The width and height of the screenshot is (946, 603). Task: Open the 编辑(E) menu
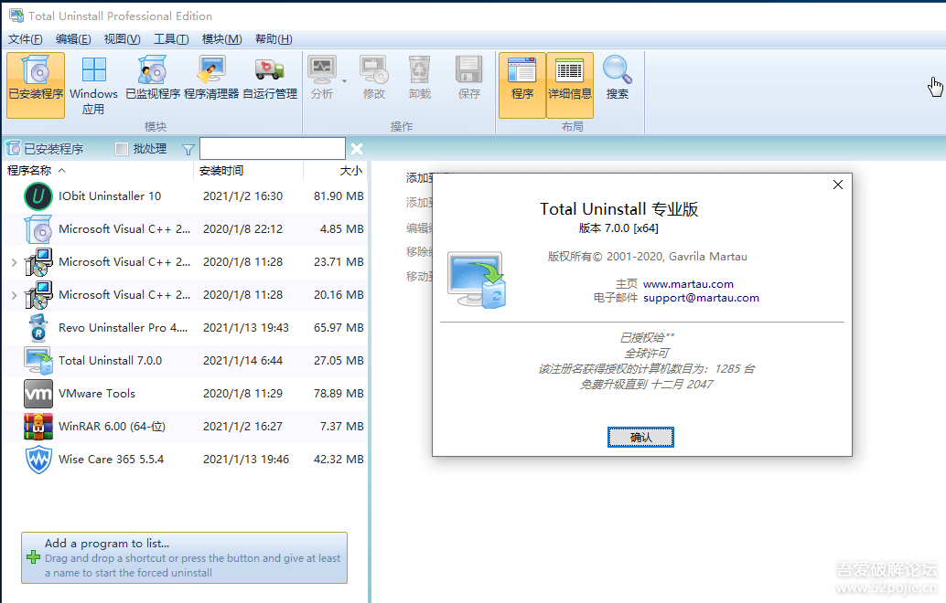click(73, 39)
